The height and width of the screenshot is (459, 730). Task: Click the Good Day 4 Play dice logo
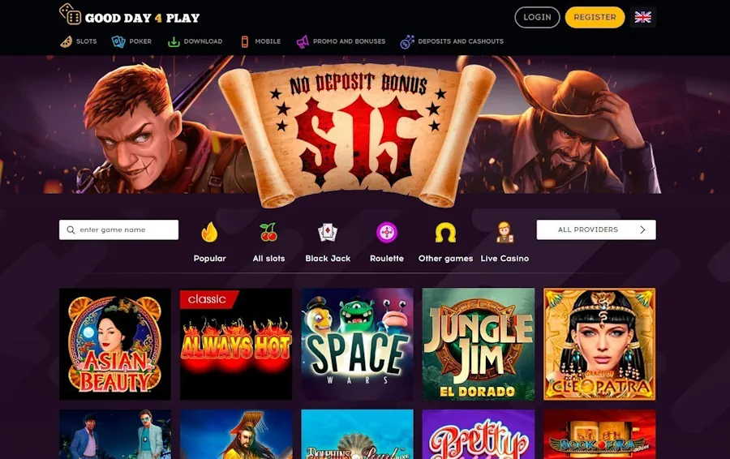point(71,14)
